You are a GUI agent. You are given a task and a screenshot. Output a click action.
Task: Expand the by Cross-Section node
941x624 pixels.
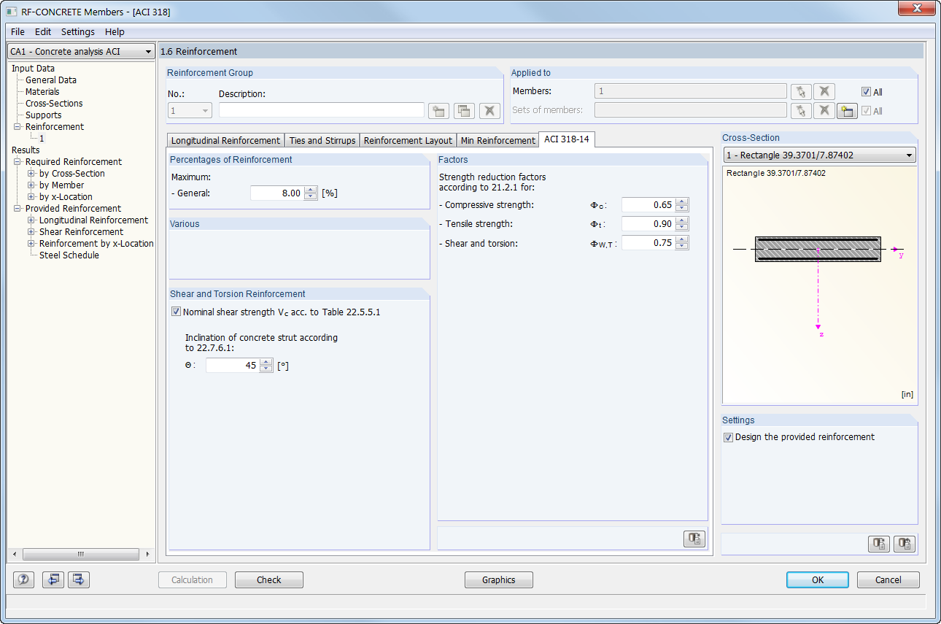31,174
